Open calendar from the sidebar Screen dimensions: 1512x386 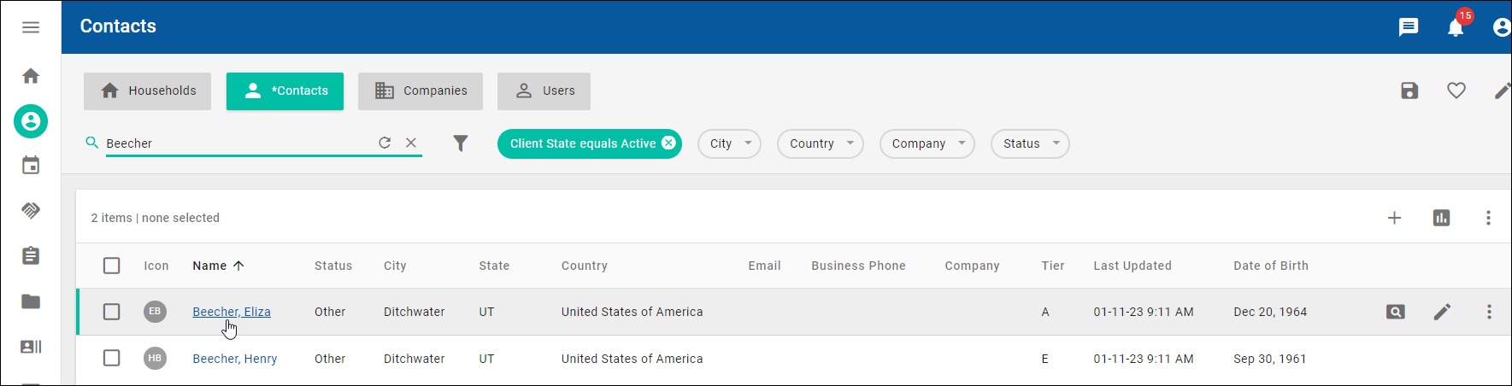(x=31, y=166)
